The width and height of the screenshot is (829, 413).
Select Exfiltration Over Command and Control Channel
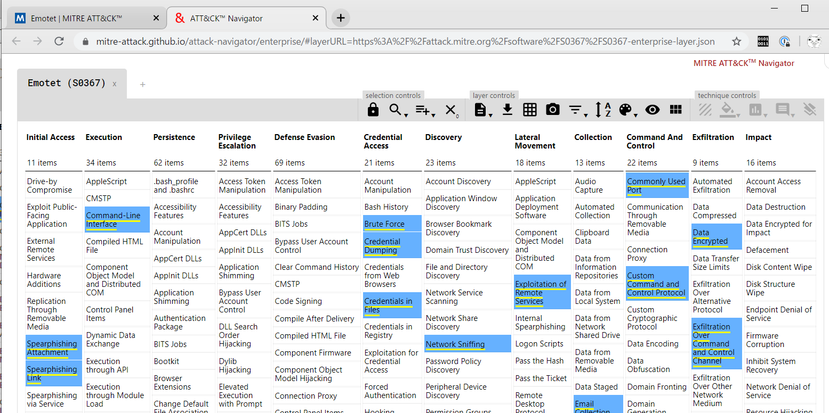point(717,344)
